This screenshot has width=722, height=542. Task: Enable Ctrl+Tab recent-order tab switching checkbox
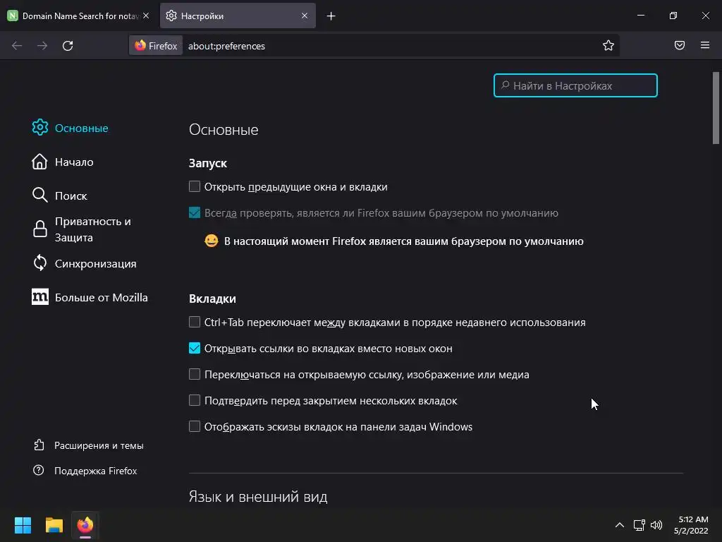195,322
